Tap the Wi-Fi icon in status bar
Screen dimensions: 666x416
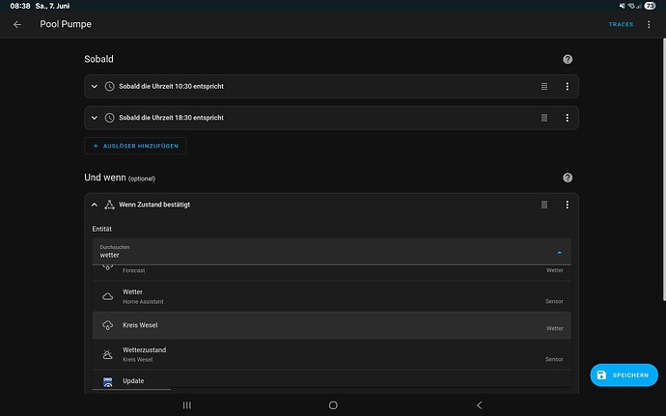631,6
